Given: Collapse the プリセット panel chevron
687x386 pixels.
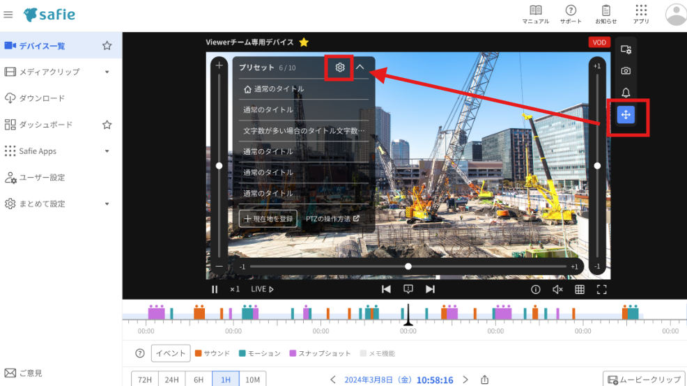Looking at the screenshot, I should coord(360,68).
